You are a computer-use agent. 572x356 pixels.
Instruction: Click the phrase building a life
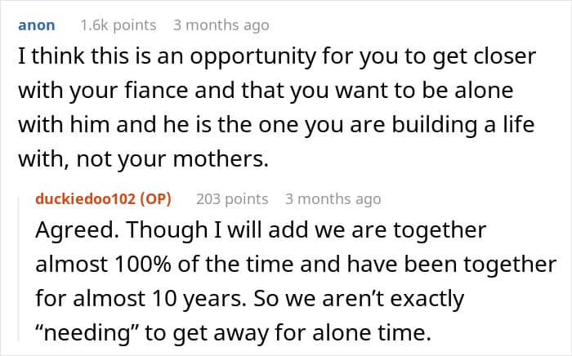pyautogui.click(x=463, y=125)
